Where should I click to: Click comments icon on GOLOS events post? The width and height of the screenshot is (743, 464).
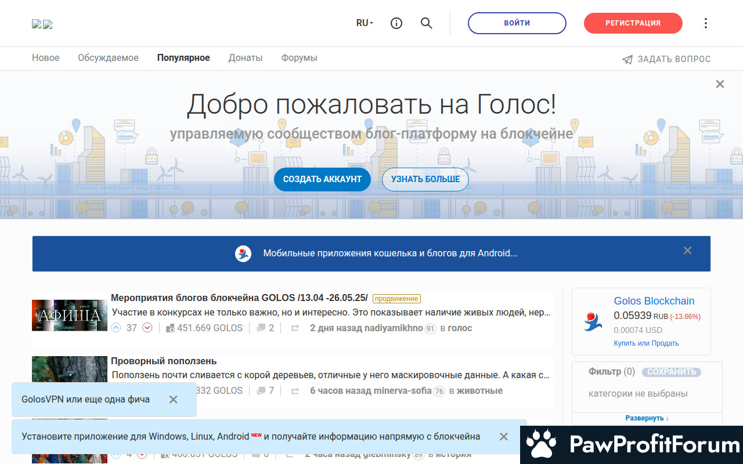tap(261, 328)
